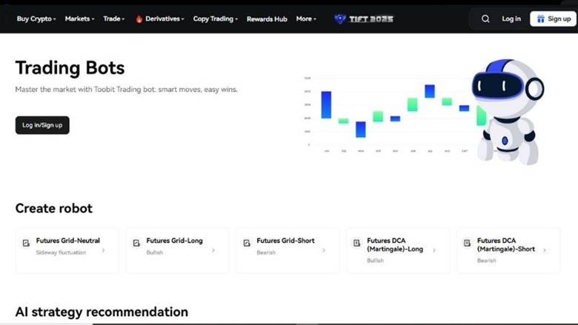
Task: Click the Bullish label under Futures Grid-Long
Action: (x=154, y=252)
